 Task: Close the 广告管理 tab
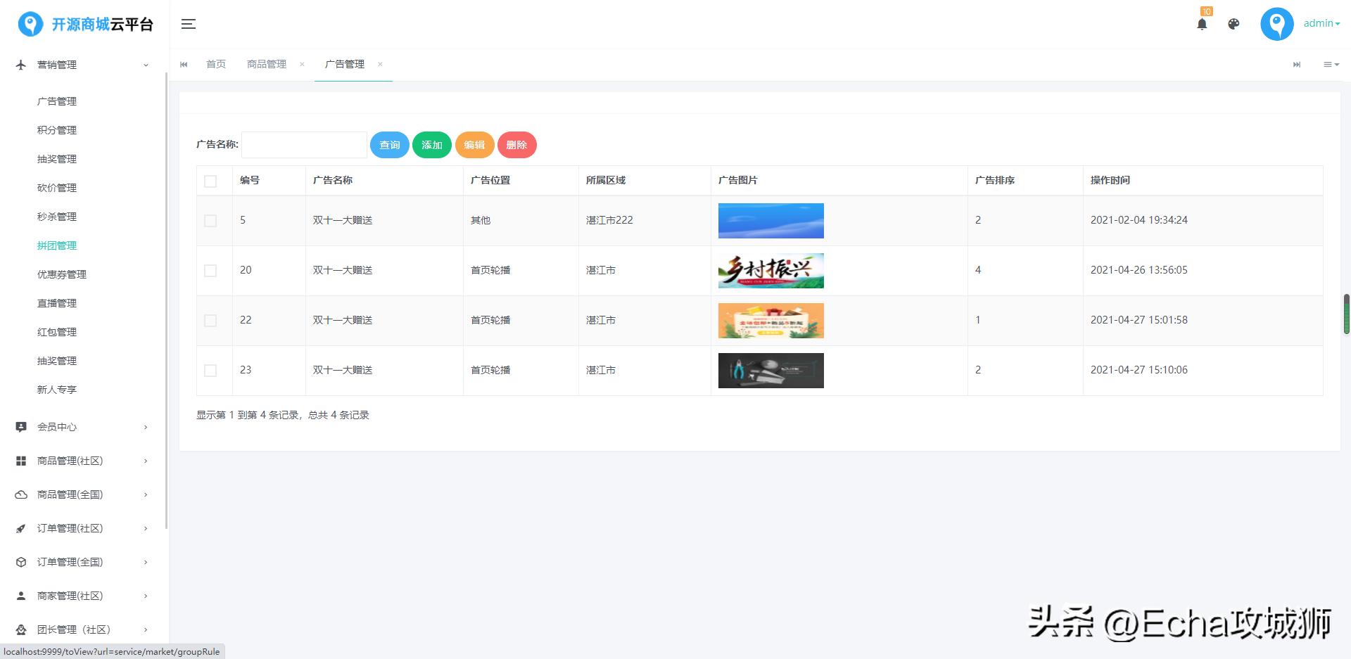(x=380, y=64)
